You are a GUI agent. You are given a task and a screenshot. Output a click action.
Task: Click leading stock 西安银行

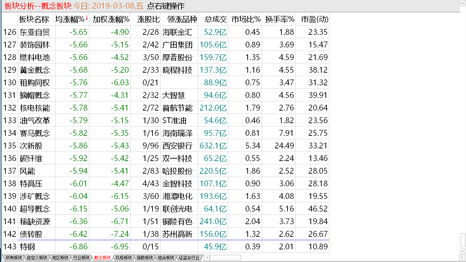[177, 146]
